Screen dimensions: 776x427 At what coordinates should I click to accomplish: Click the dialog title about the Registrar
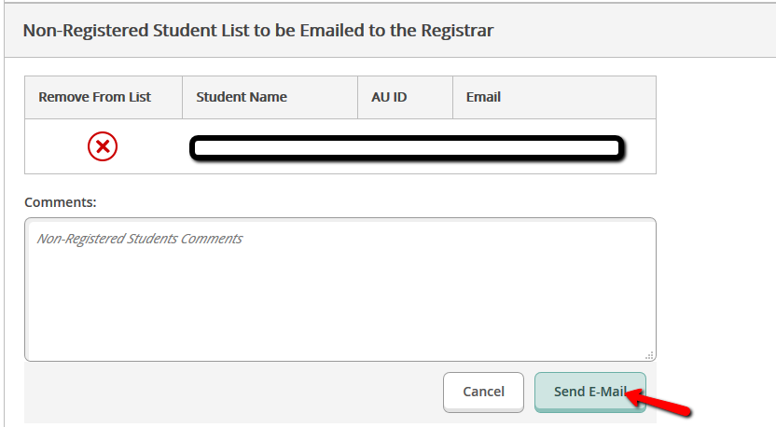[257, 30]
